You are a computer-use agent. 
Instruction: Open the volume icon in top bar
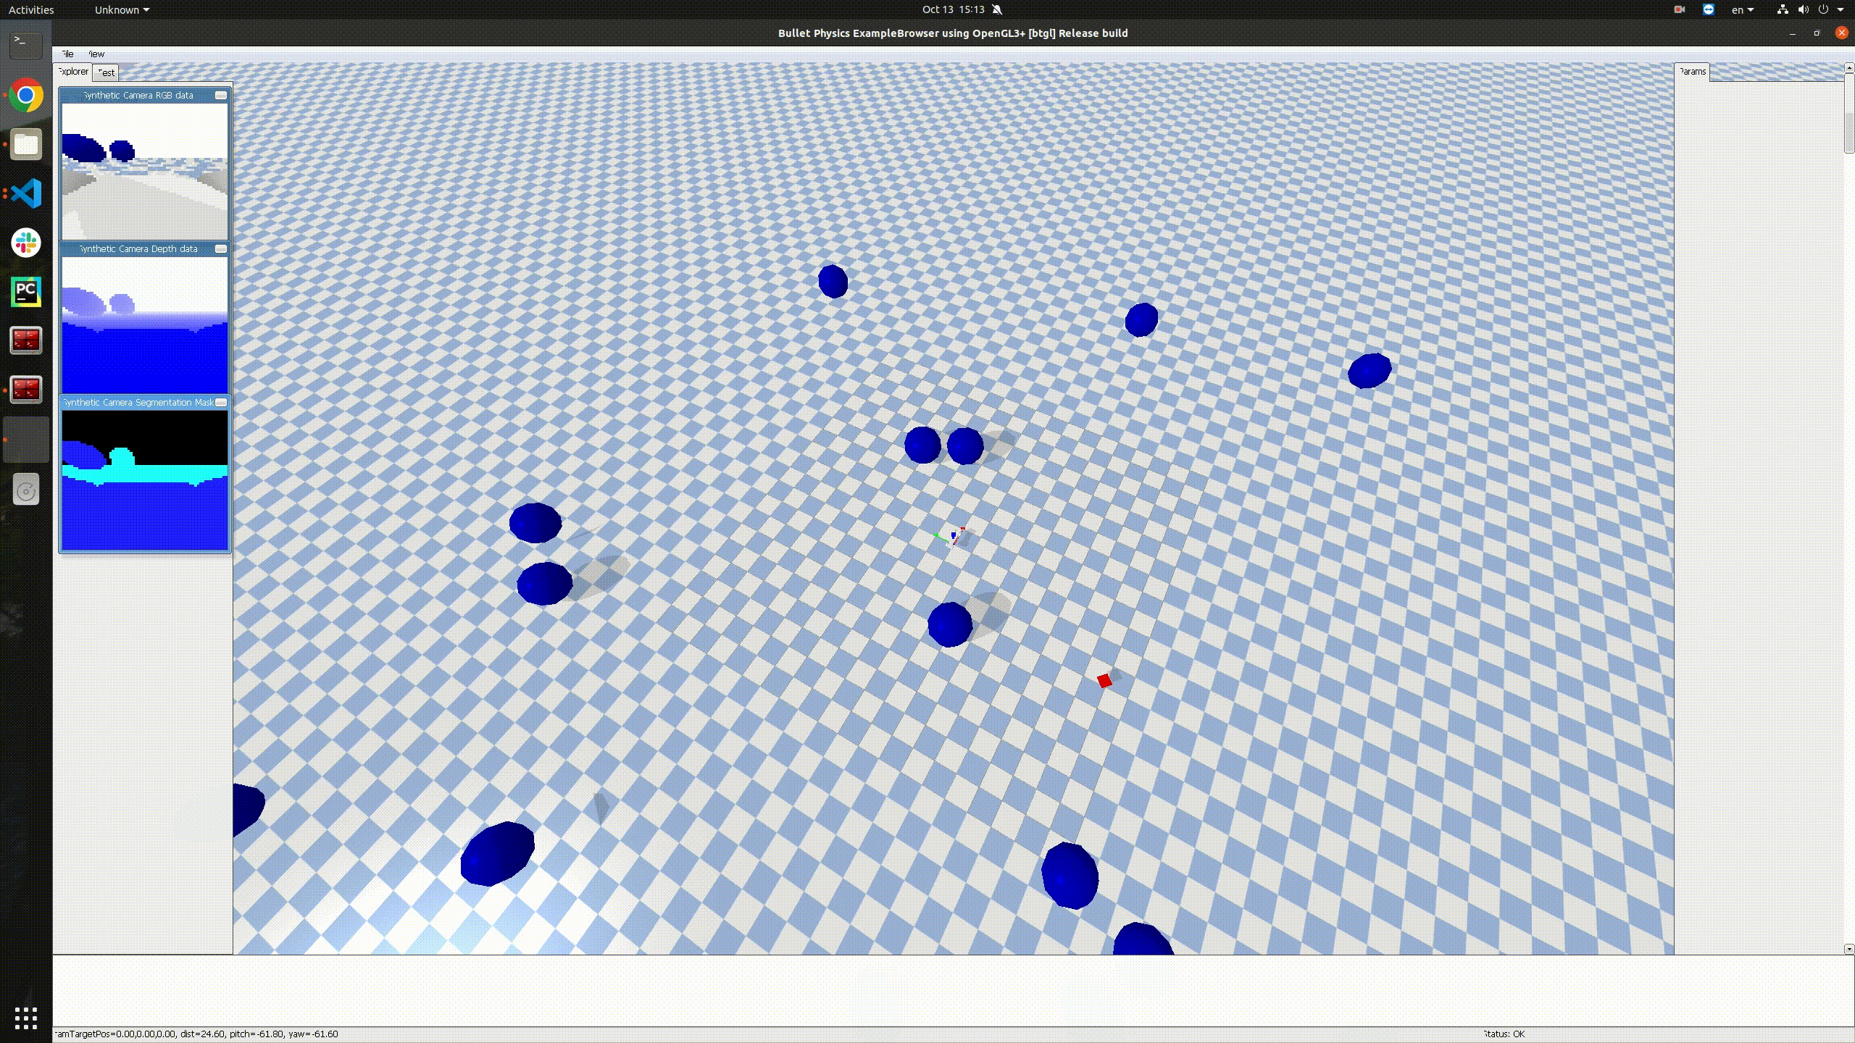click(x=1803, y=9)
